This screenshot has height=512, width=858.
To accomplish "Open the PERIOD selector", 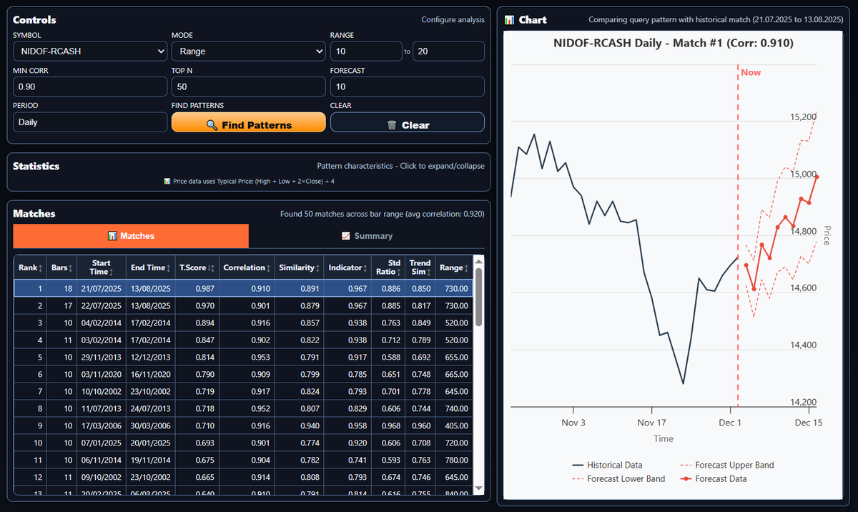I will pyautogui.click(x=89, y=122).
